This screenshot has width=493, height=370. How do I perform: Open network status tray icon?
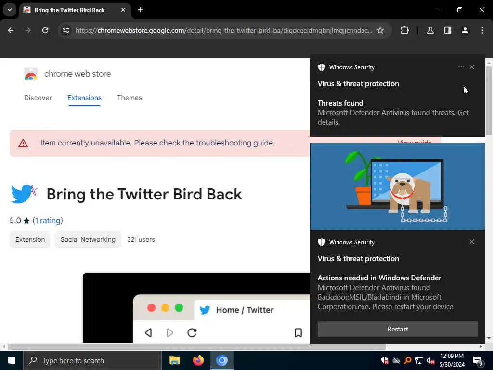coord(419,360)
